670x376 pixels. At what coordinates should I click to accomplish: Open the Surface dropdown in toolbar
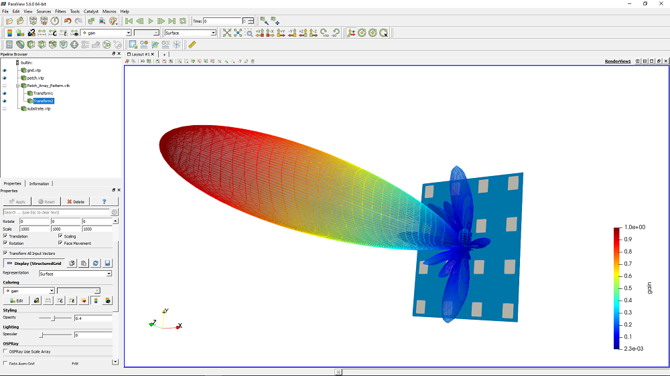click(x=190, y=33)
